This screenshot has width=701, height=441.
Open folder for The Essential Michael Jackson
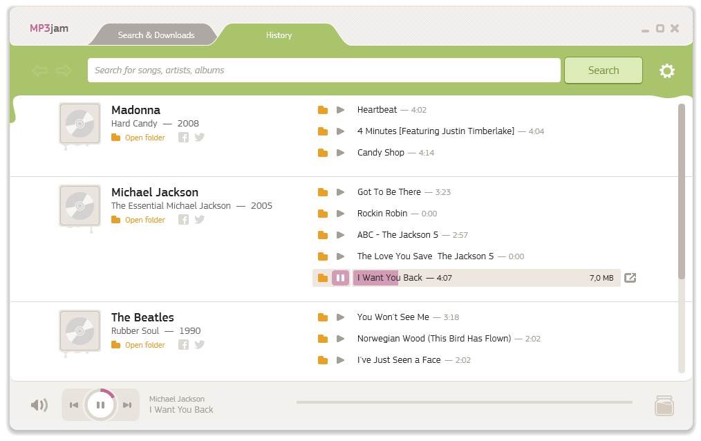click(x=138, y=220)
